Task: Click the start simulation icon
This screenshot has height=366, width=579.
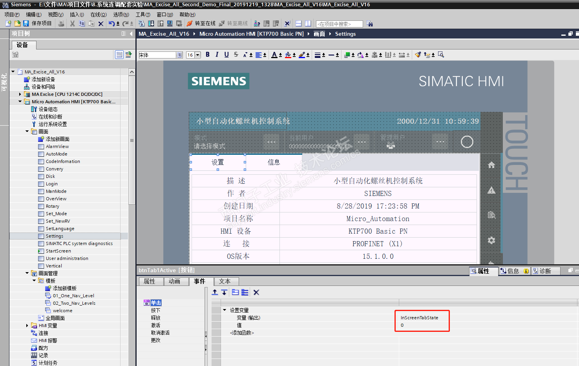Action: coord(170,24)
